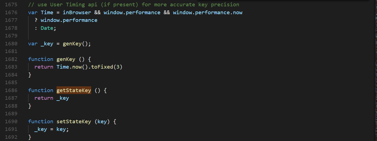Click the green User Timing api comment
This screenshot has height=141, width=377.
click(134, 5)
